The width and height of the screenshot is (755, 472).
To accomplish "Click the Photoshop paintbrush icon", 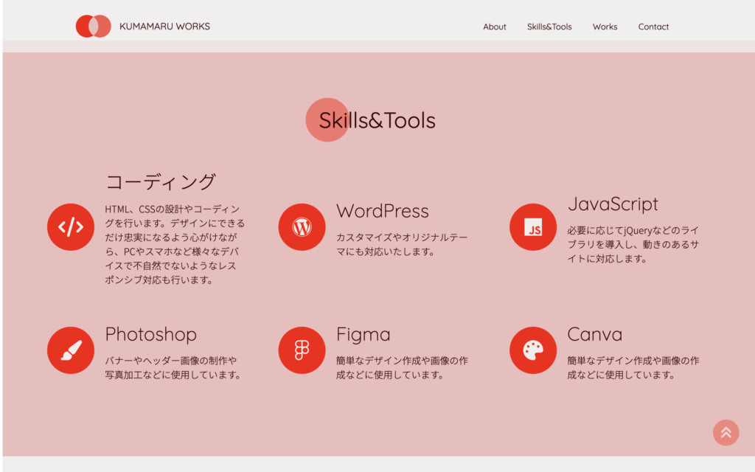I will (71, 350).
